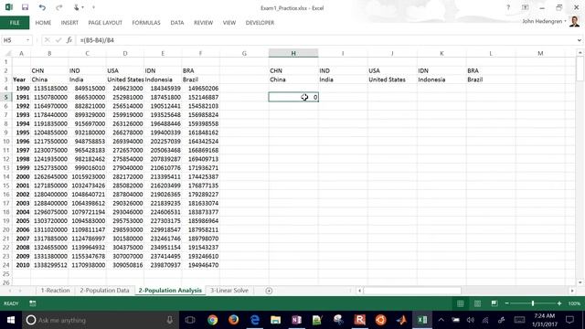This screenshot has height=329, width=585.
Task: Add a new sheet with plus icon
Action: pos(269,291)
